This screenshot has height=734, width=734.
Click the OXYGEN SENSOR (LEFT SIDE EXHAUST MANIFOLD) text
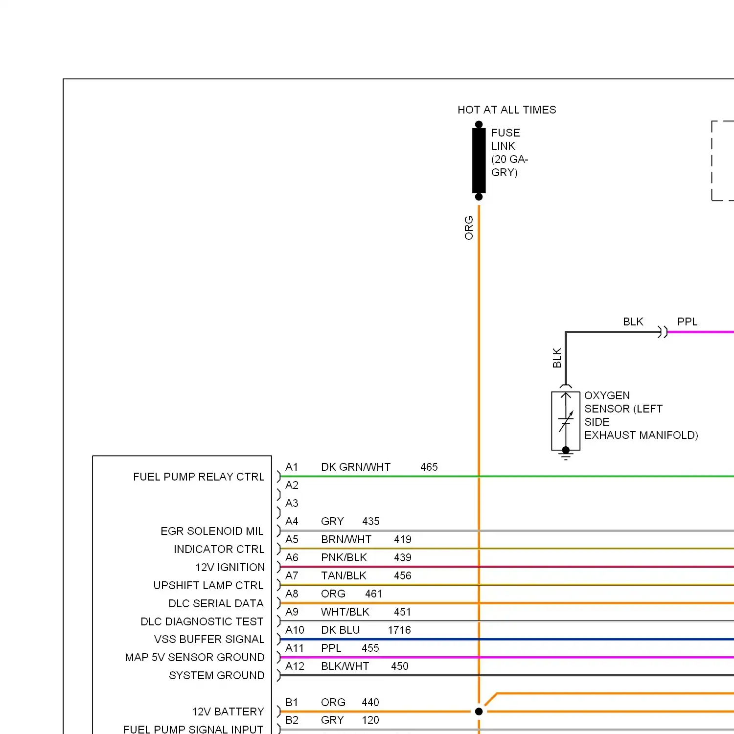tap(641, 415)
